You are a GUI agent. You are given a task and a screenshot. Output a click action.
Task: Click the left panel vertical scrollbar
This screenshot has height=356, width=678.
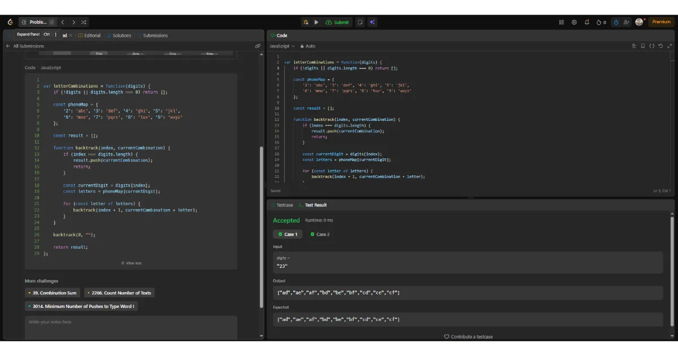(261, 226)
